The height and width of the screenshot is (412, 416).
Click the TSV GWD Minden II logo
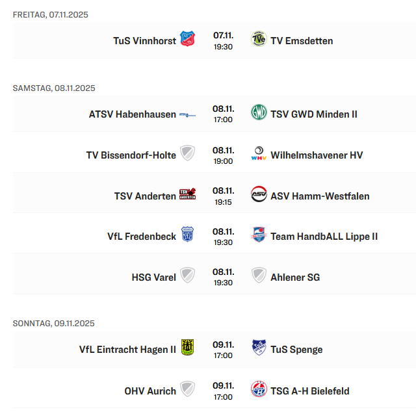259,113
